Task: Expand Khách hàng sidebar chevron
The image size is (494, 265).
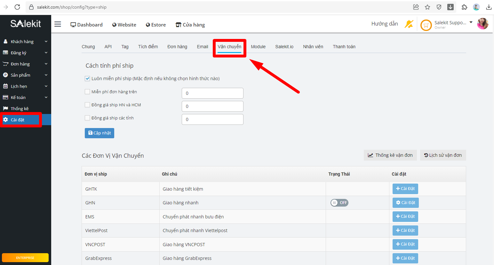Action: (x=46, y=42)
